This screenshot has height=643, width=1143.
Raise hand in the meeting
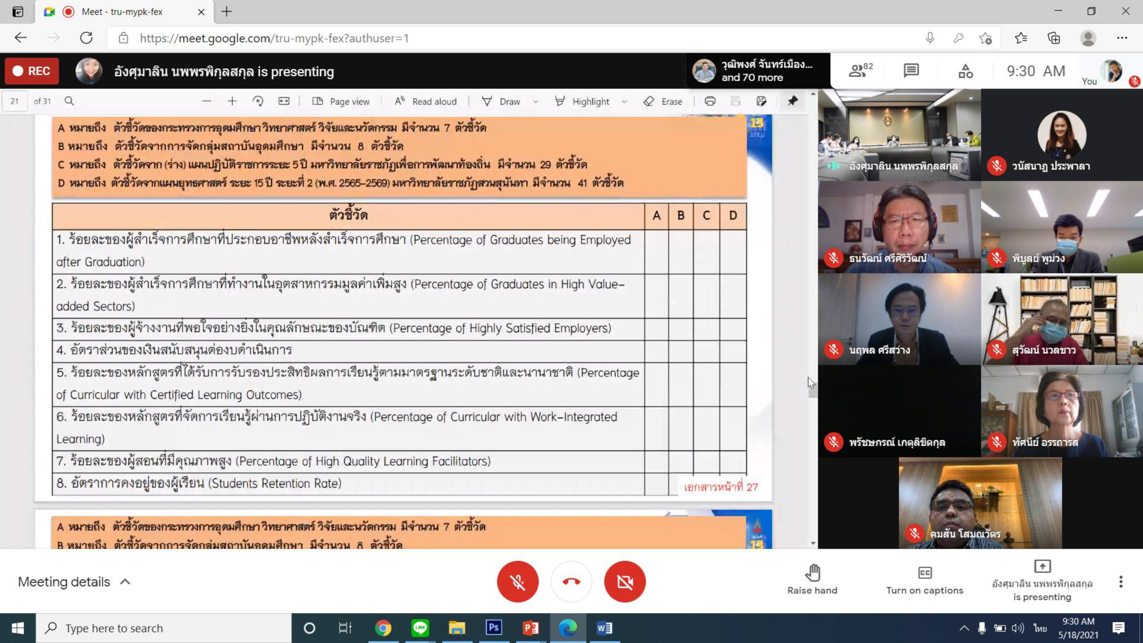tap(812, 580)
